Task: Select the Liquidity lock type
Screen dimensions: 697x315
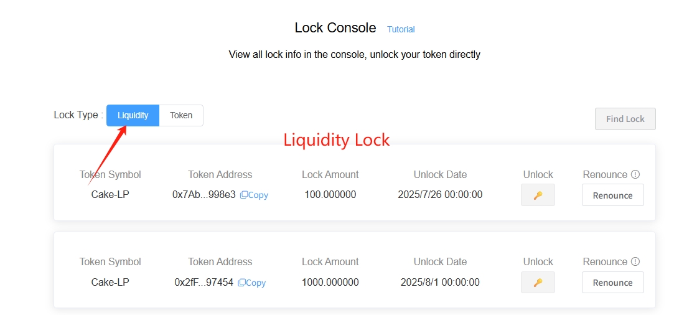Action: click(133, 115)
